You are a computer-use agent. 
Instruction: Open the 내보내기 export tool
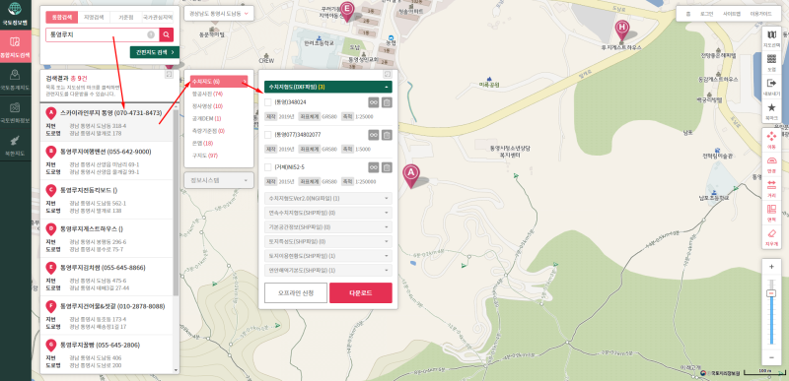(x=771, y=87)
